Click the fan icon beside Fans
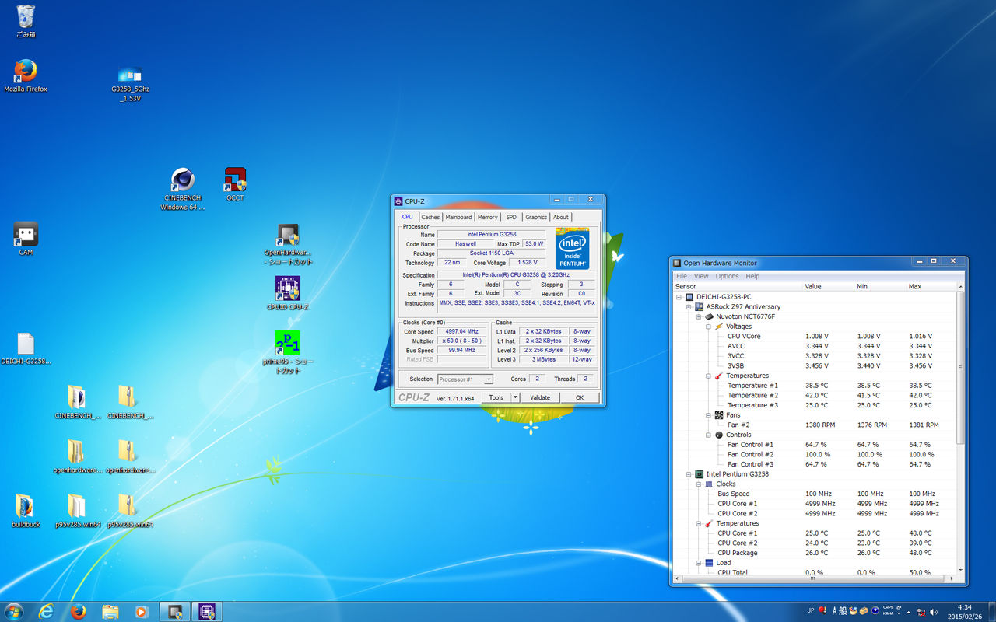 [x=719, y=415]
